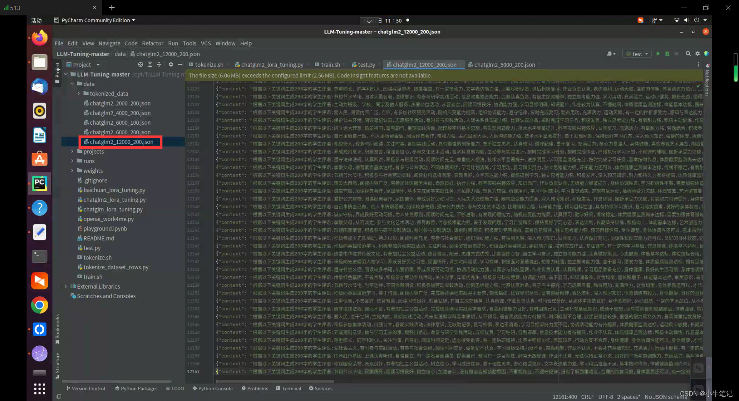Expand External Libraries node
The width and height of the screenshot is (739, 401).
[66, 286]
